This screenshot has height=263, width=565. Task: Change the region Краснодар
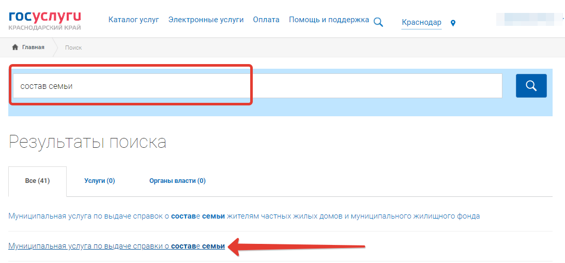pyautogui.click(x=422, y=23)
